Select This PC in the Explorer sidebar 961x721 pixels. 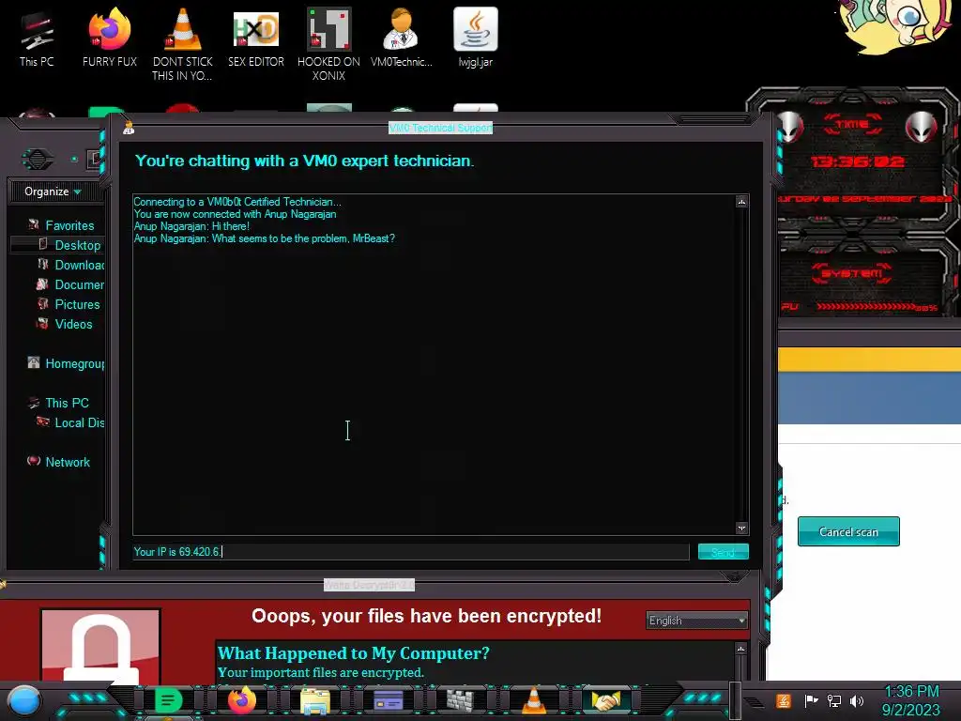59,403
